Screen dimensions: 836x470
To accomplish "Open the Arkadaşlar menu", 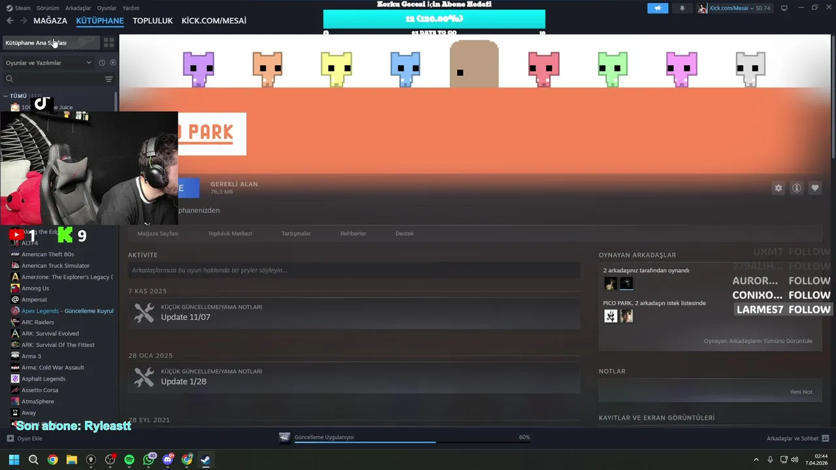I will coord(78,8).
